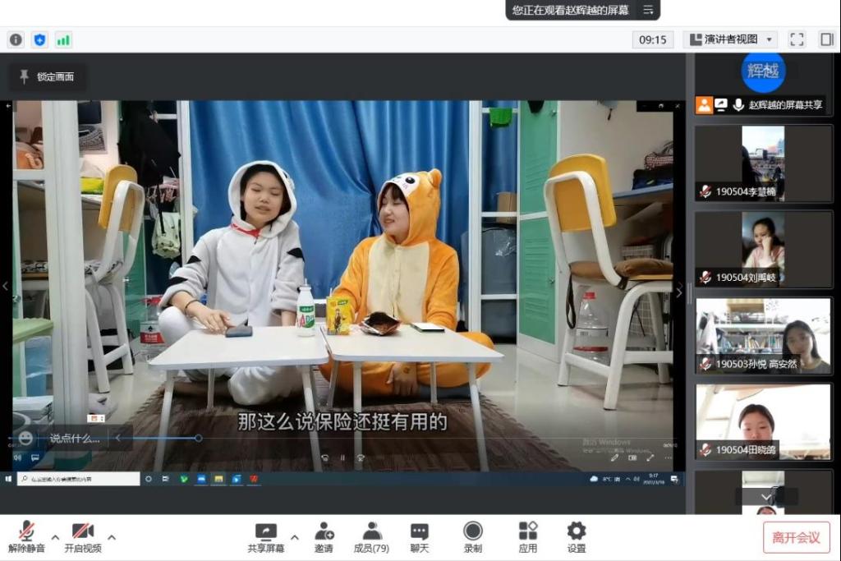Open Settings (设置) gear
This screenshot has height=561, width=841.
[x=577, y=537]
